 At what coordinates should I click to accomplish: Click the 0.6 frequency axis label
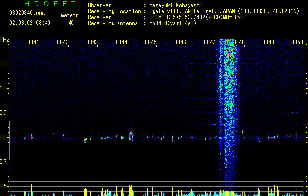(4, 186)
